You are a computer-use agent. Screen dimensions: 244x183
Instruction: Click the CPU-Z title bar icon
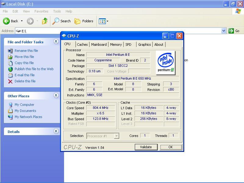[x=64, y=36]
